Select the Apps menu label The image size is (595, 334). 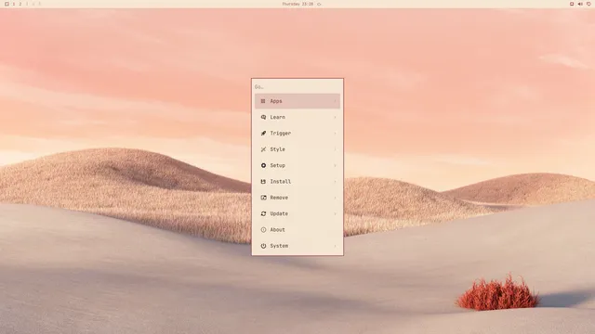point(276,101)
